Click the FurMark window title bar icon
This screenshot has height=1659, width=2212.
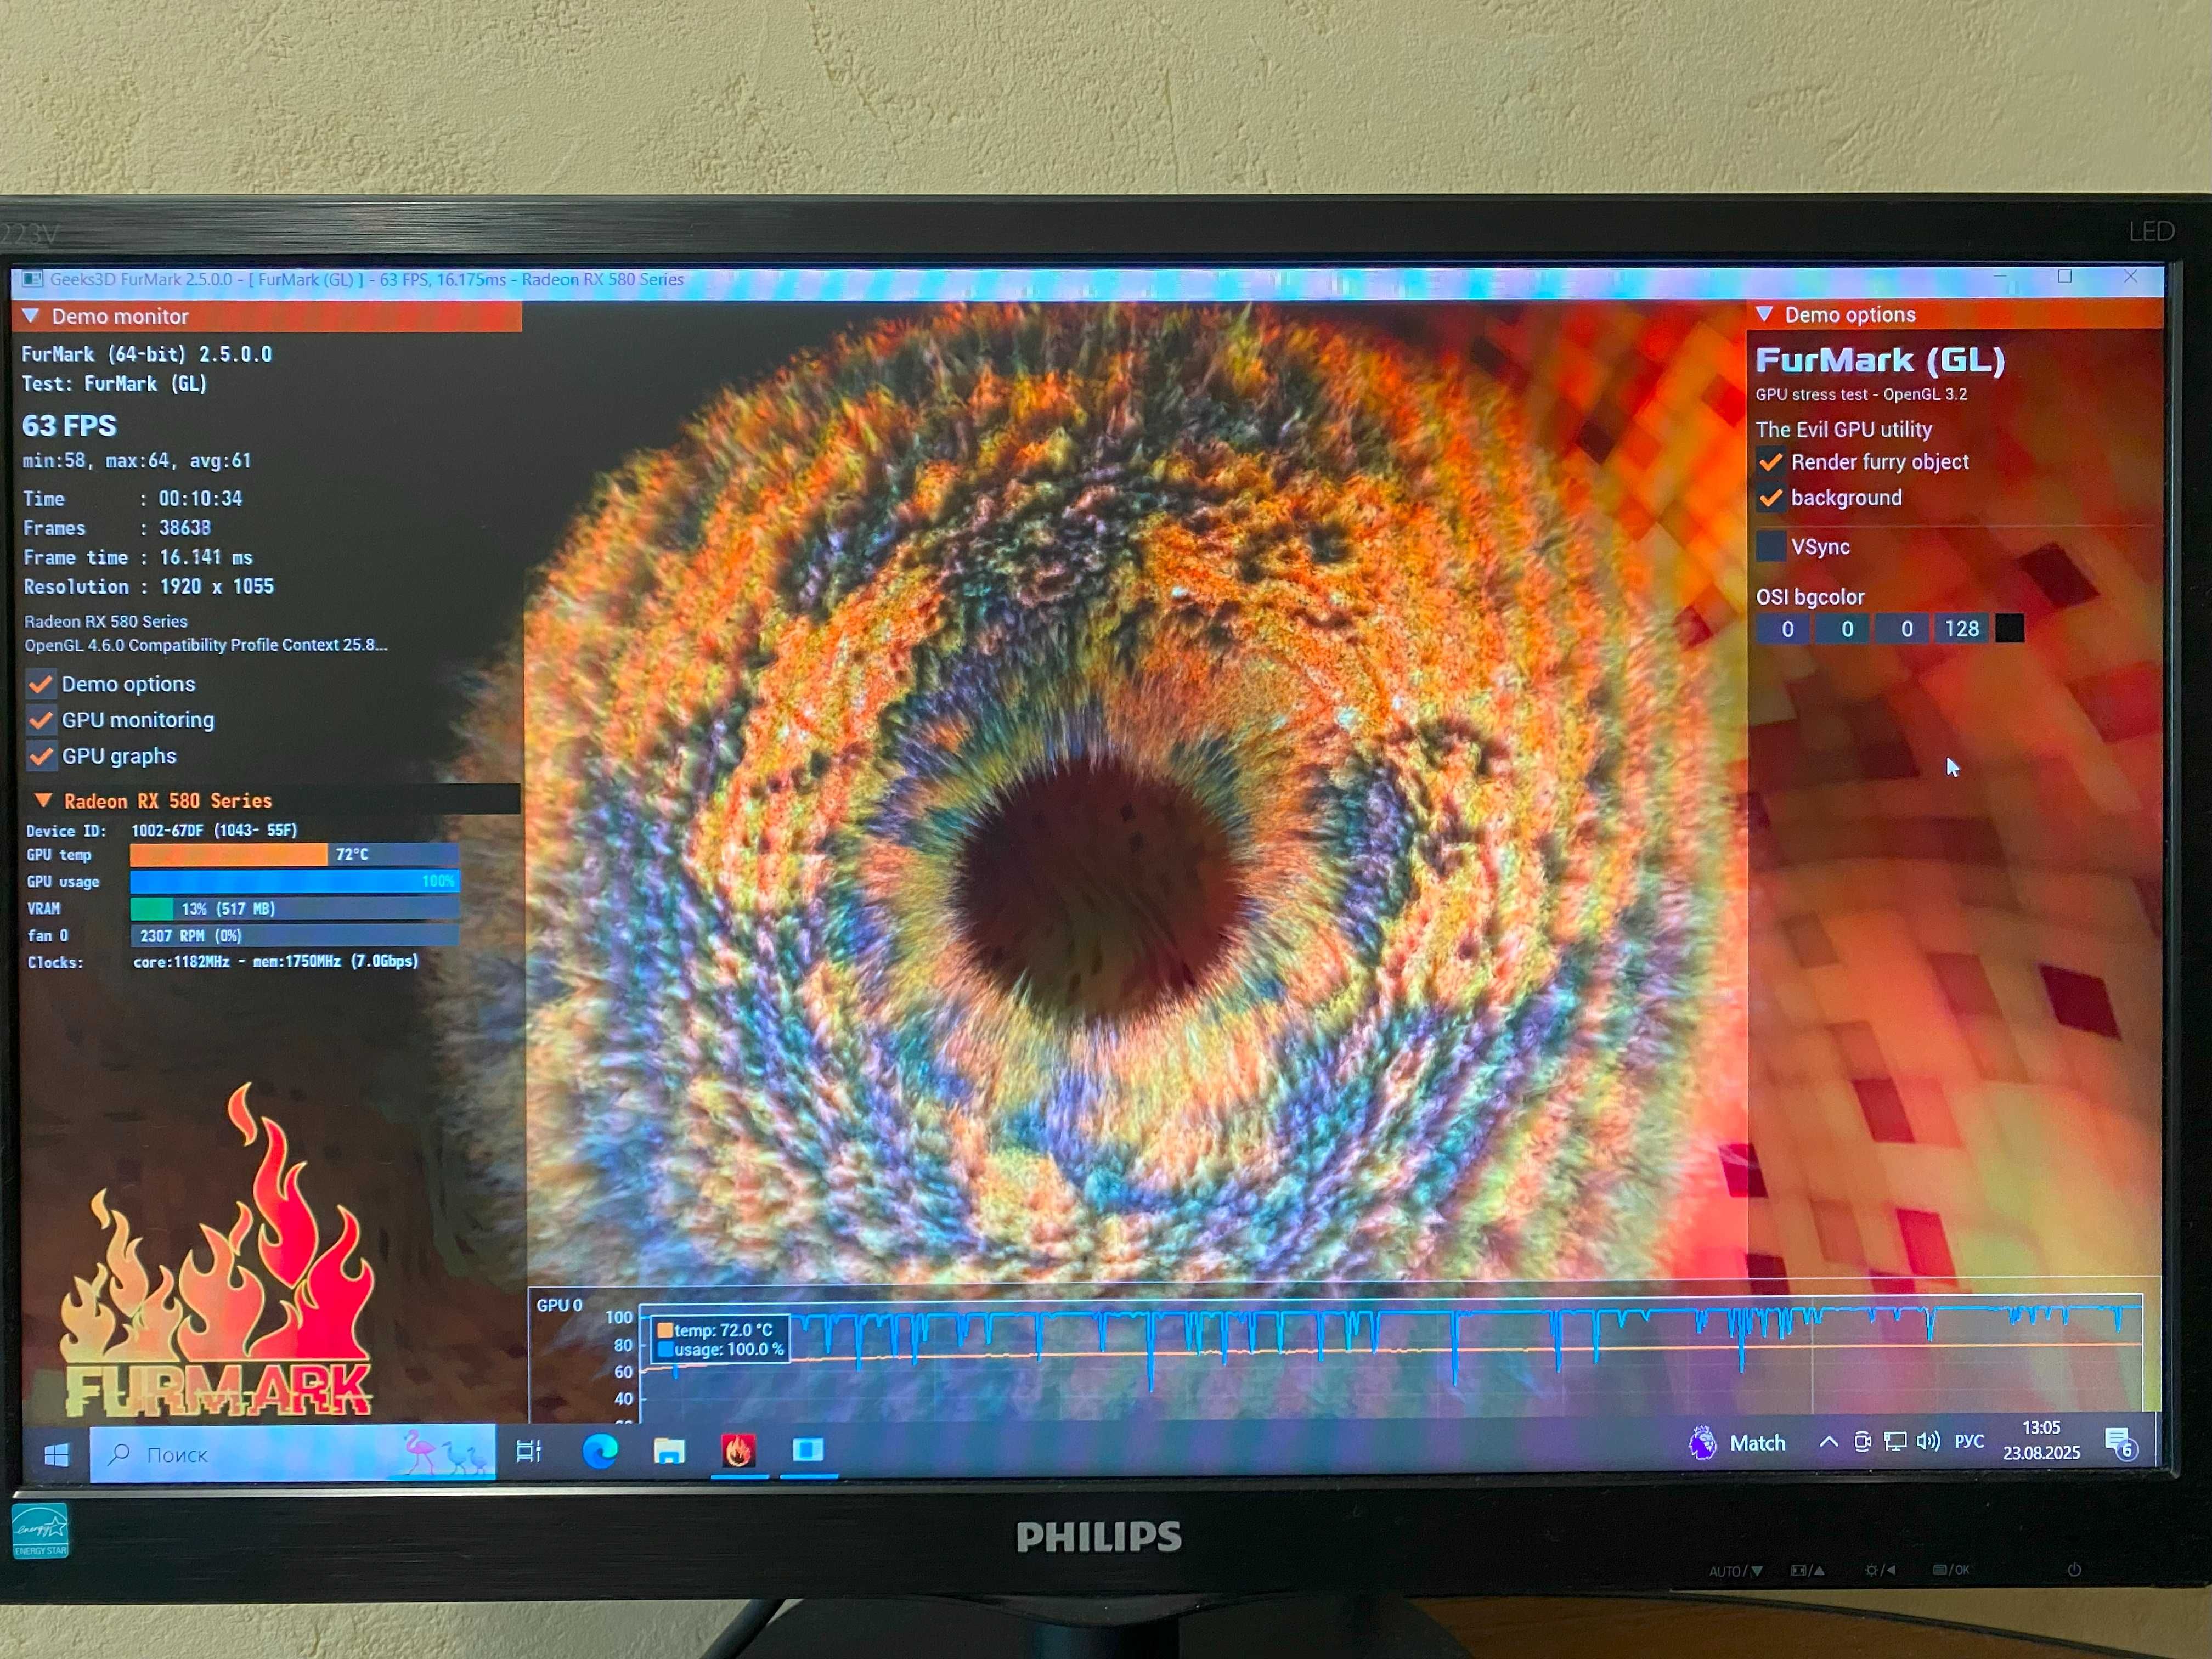click(32, 279)
